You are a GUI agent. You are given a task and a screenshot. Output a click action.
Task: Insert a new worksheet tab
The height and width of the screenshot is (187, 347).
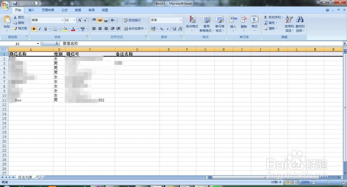[x=39, y=177]
